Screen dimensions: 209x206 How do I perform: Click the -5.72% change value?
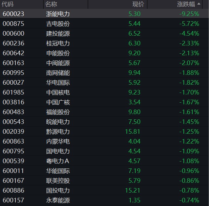189,24
